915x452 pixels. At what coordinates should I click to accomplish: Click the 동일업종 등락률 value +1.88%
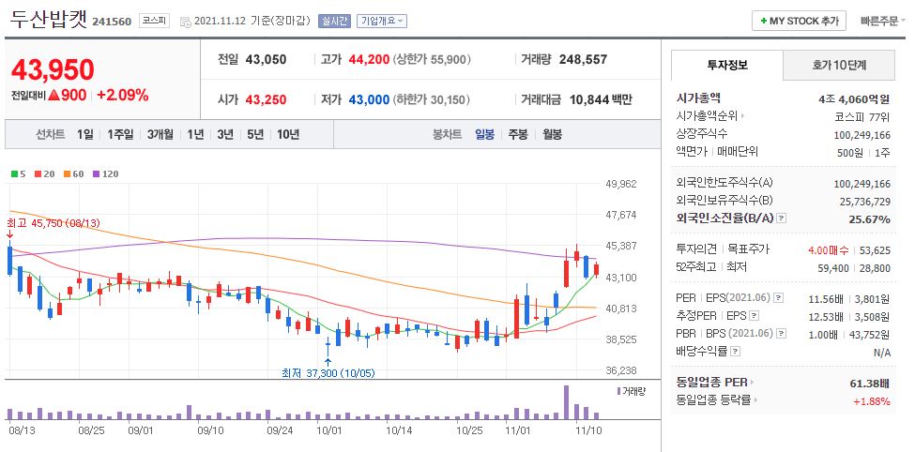pos(872,401)
